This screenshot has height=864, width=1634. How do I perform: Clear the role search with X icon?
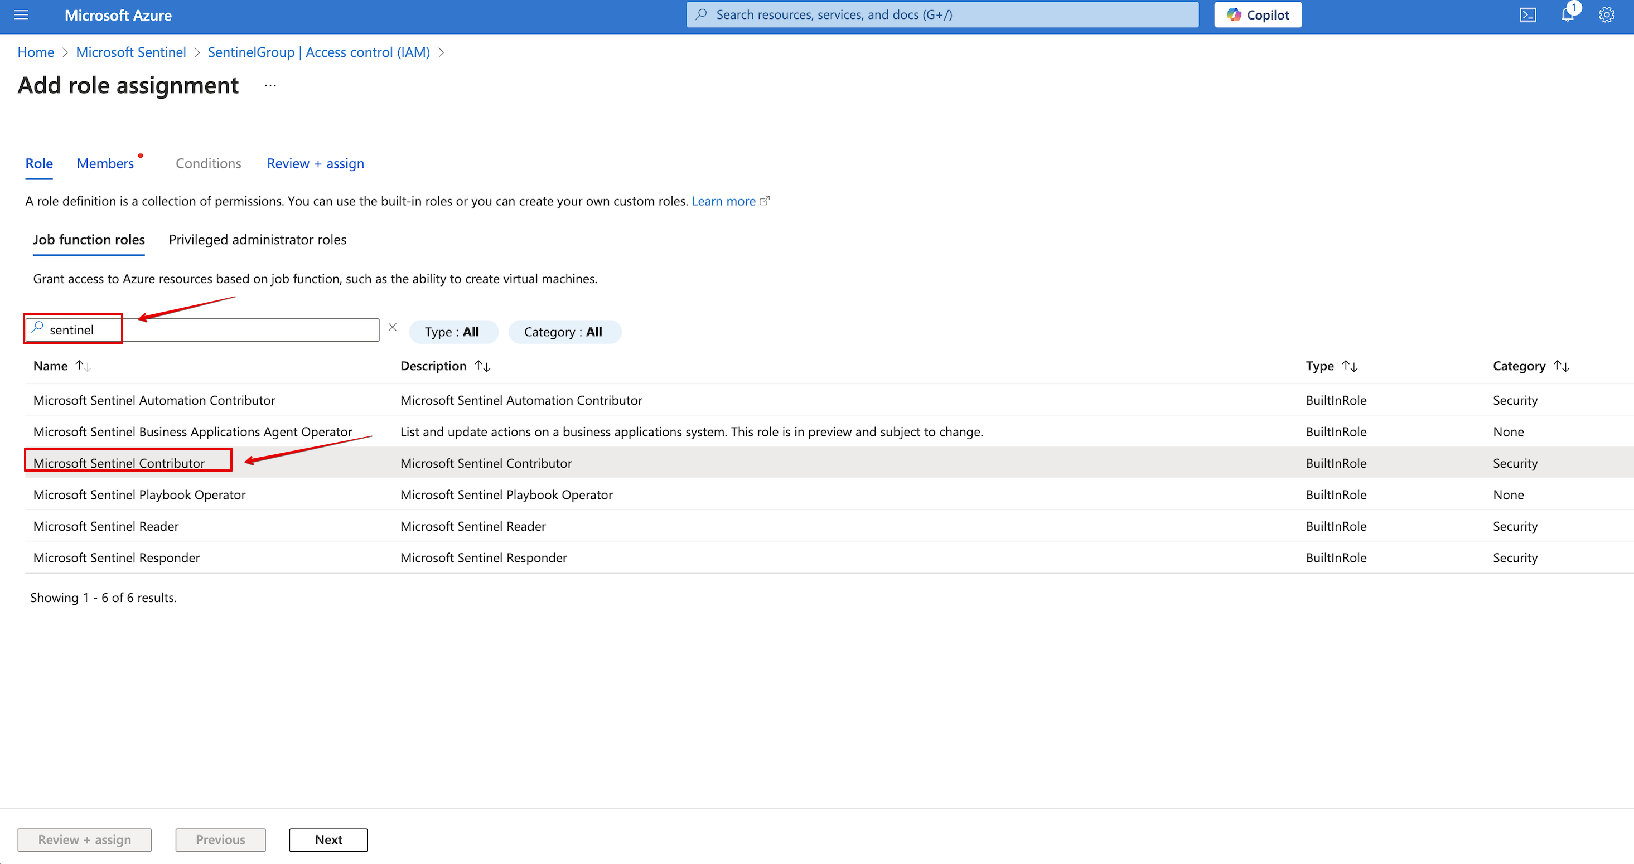pos(393,328)
